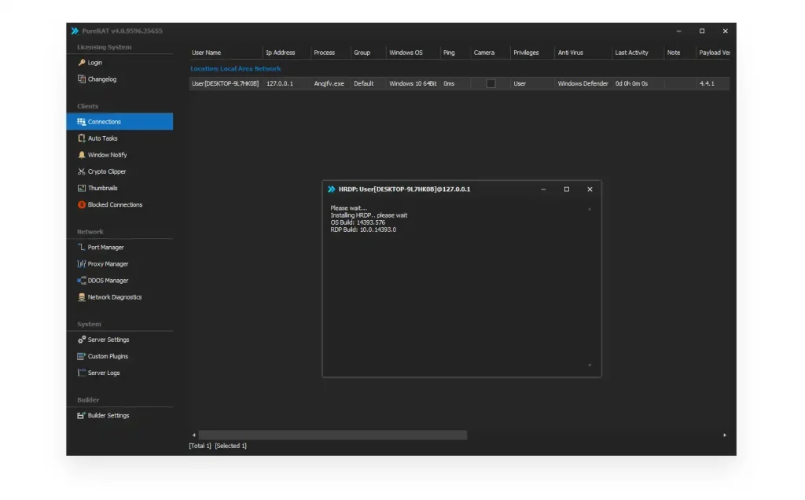Open the Server Logs icon
Viewport: 805px width, 500px height.
pyautogui.click(x=82, y=373)
